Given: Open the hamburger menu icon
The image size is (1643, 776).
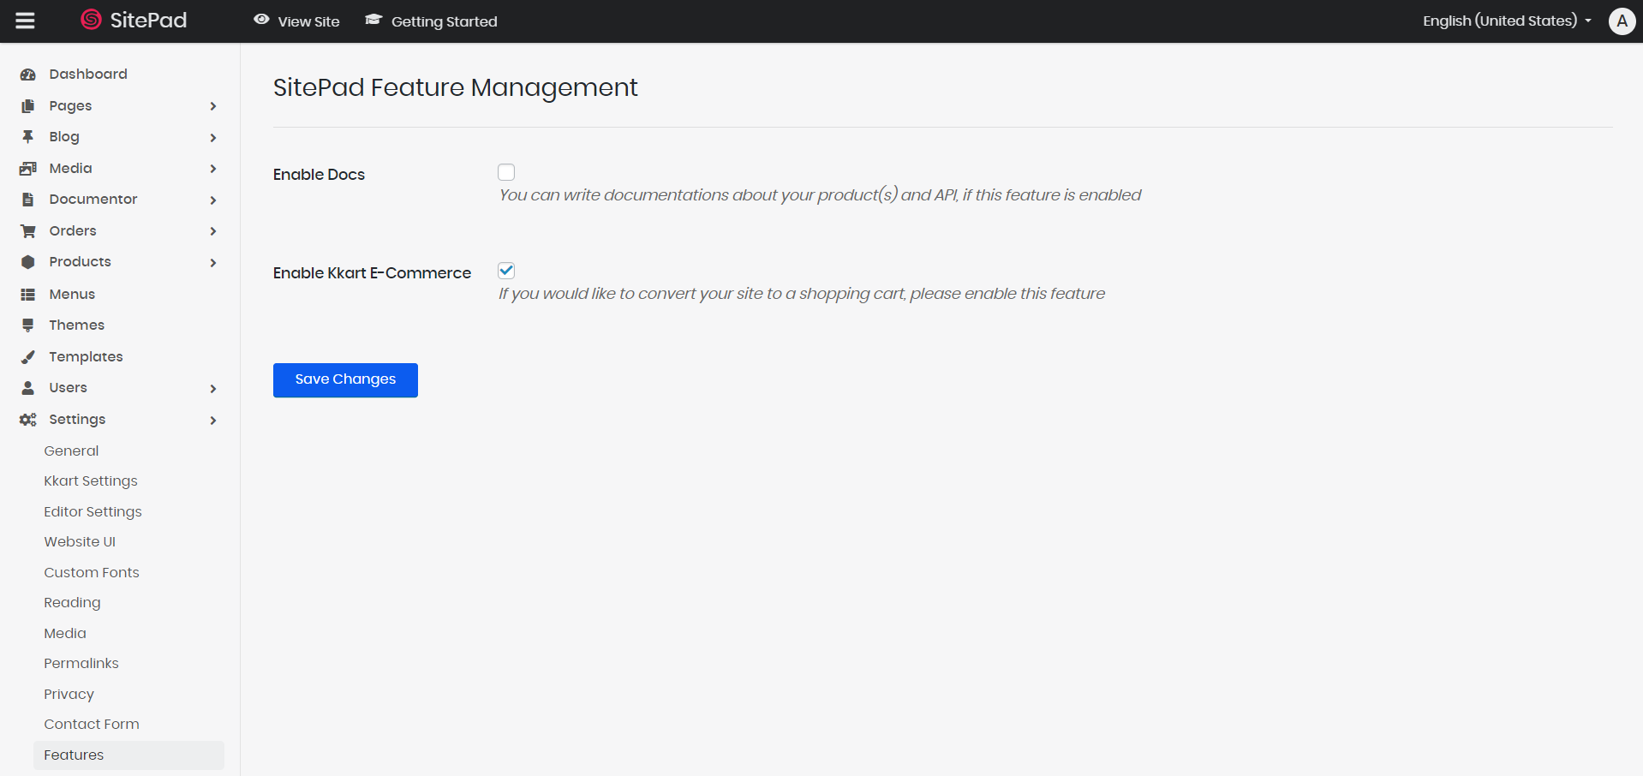Looking at the screenshot, I should tap(26, 21).
